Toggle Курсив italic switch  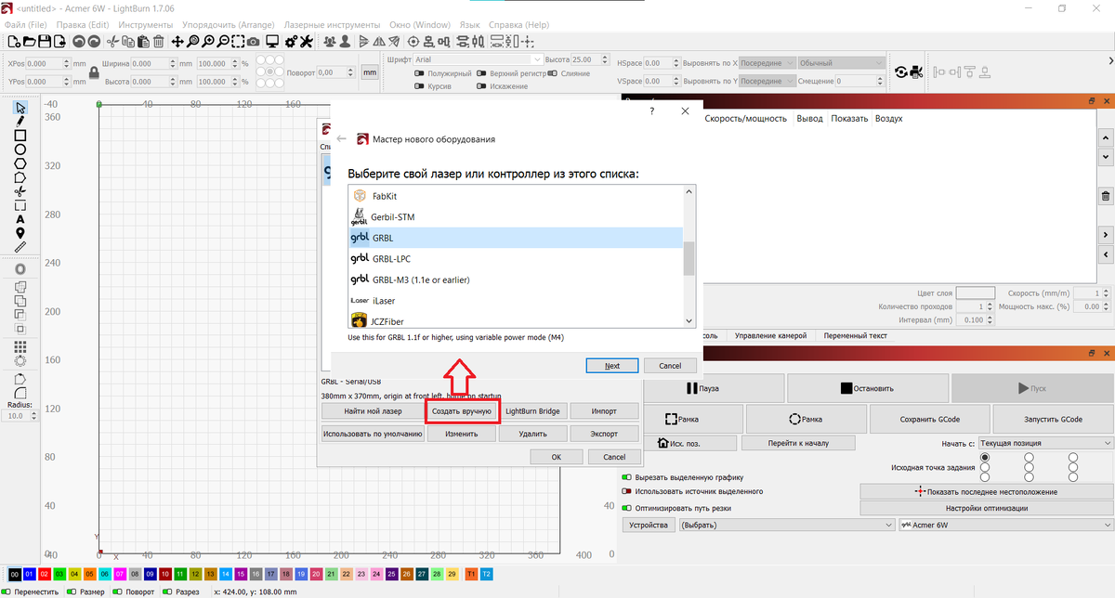tap(420, 86)
